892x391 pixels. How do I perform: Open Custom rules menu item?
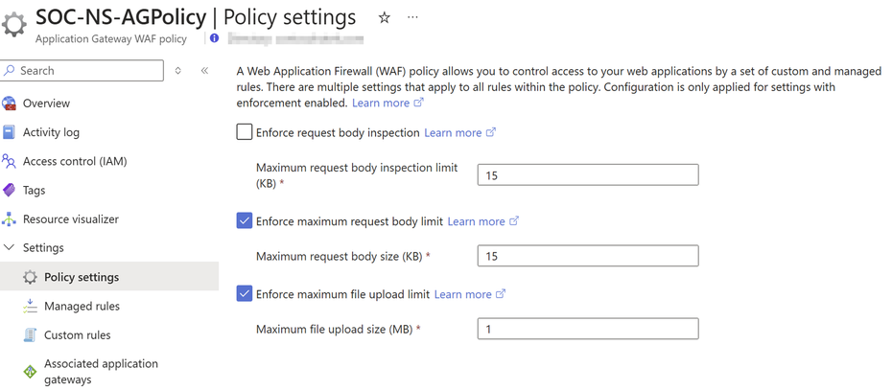click(77, 335)
